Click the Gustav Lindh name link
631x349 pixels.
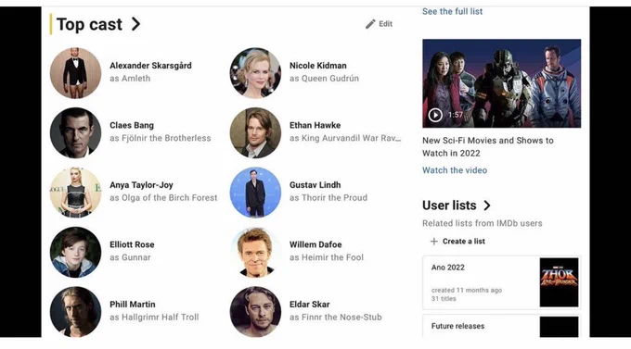pyautogui.click(x=315, y=185)
